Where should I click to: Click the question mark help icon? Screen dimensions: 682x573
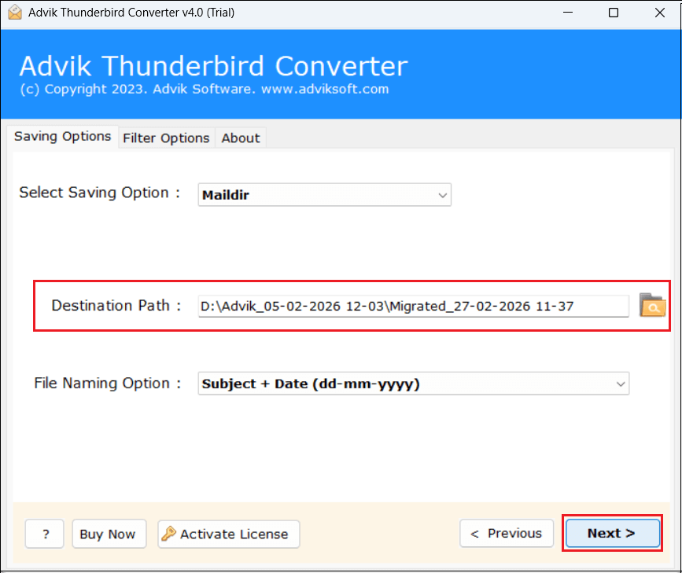coord(44,534)
